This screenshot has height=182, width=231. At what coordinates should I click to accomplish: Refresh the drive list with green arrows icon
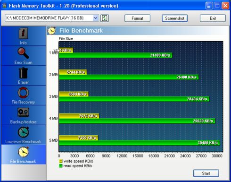click(x=105, y=18)
